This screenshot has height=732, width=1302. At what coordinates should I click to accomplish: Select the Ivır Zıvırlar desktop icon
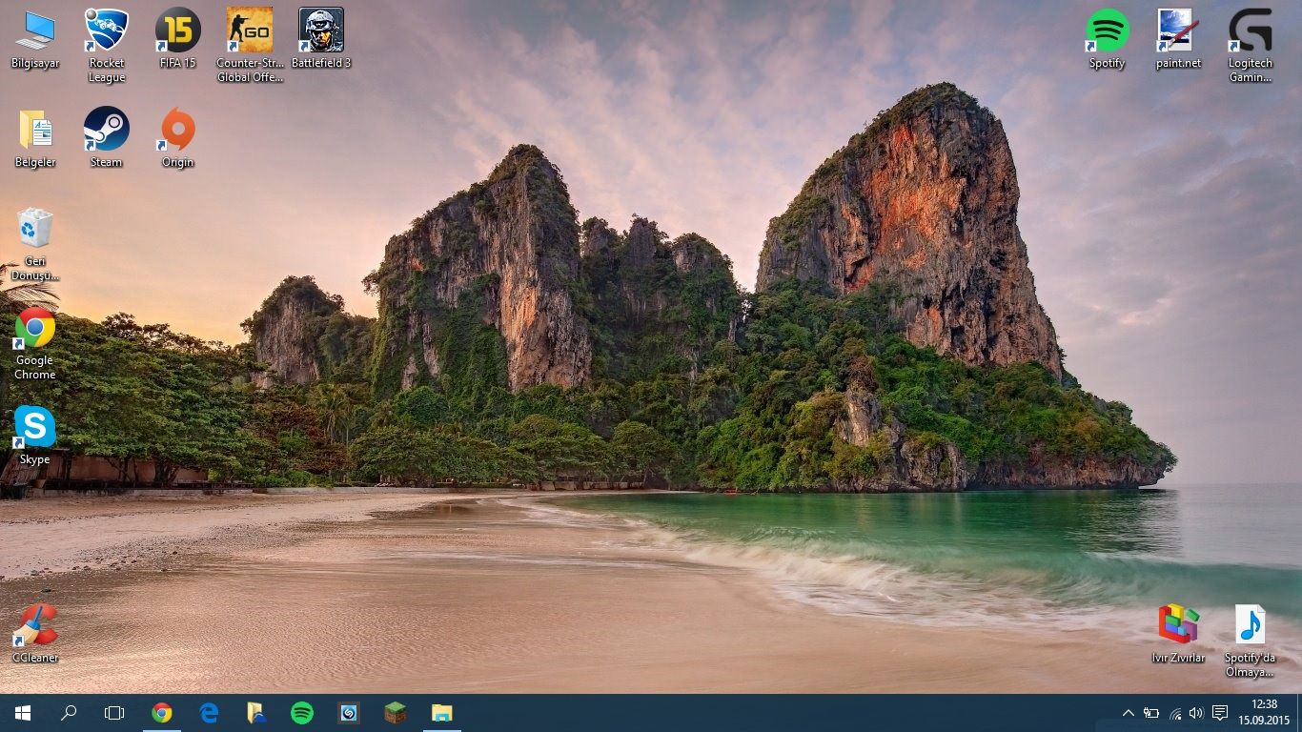[x=1179, y=634]
